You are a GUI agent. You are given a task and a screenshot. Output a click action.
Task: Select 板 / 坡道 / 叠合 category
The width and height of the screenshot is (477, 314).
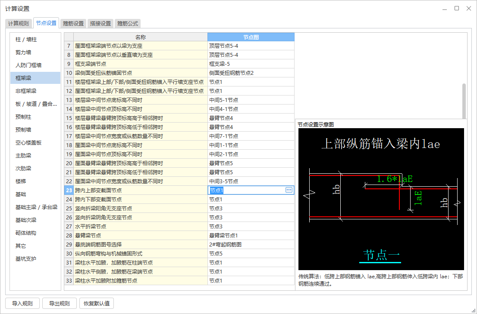click(35, 104)
